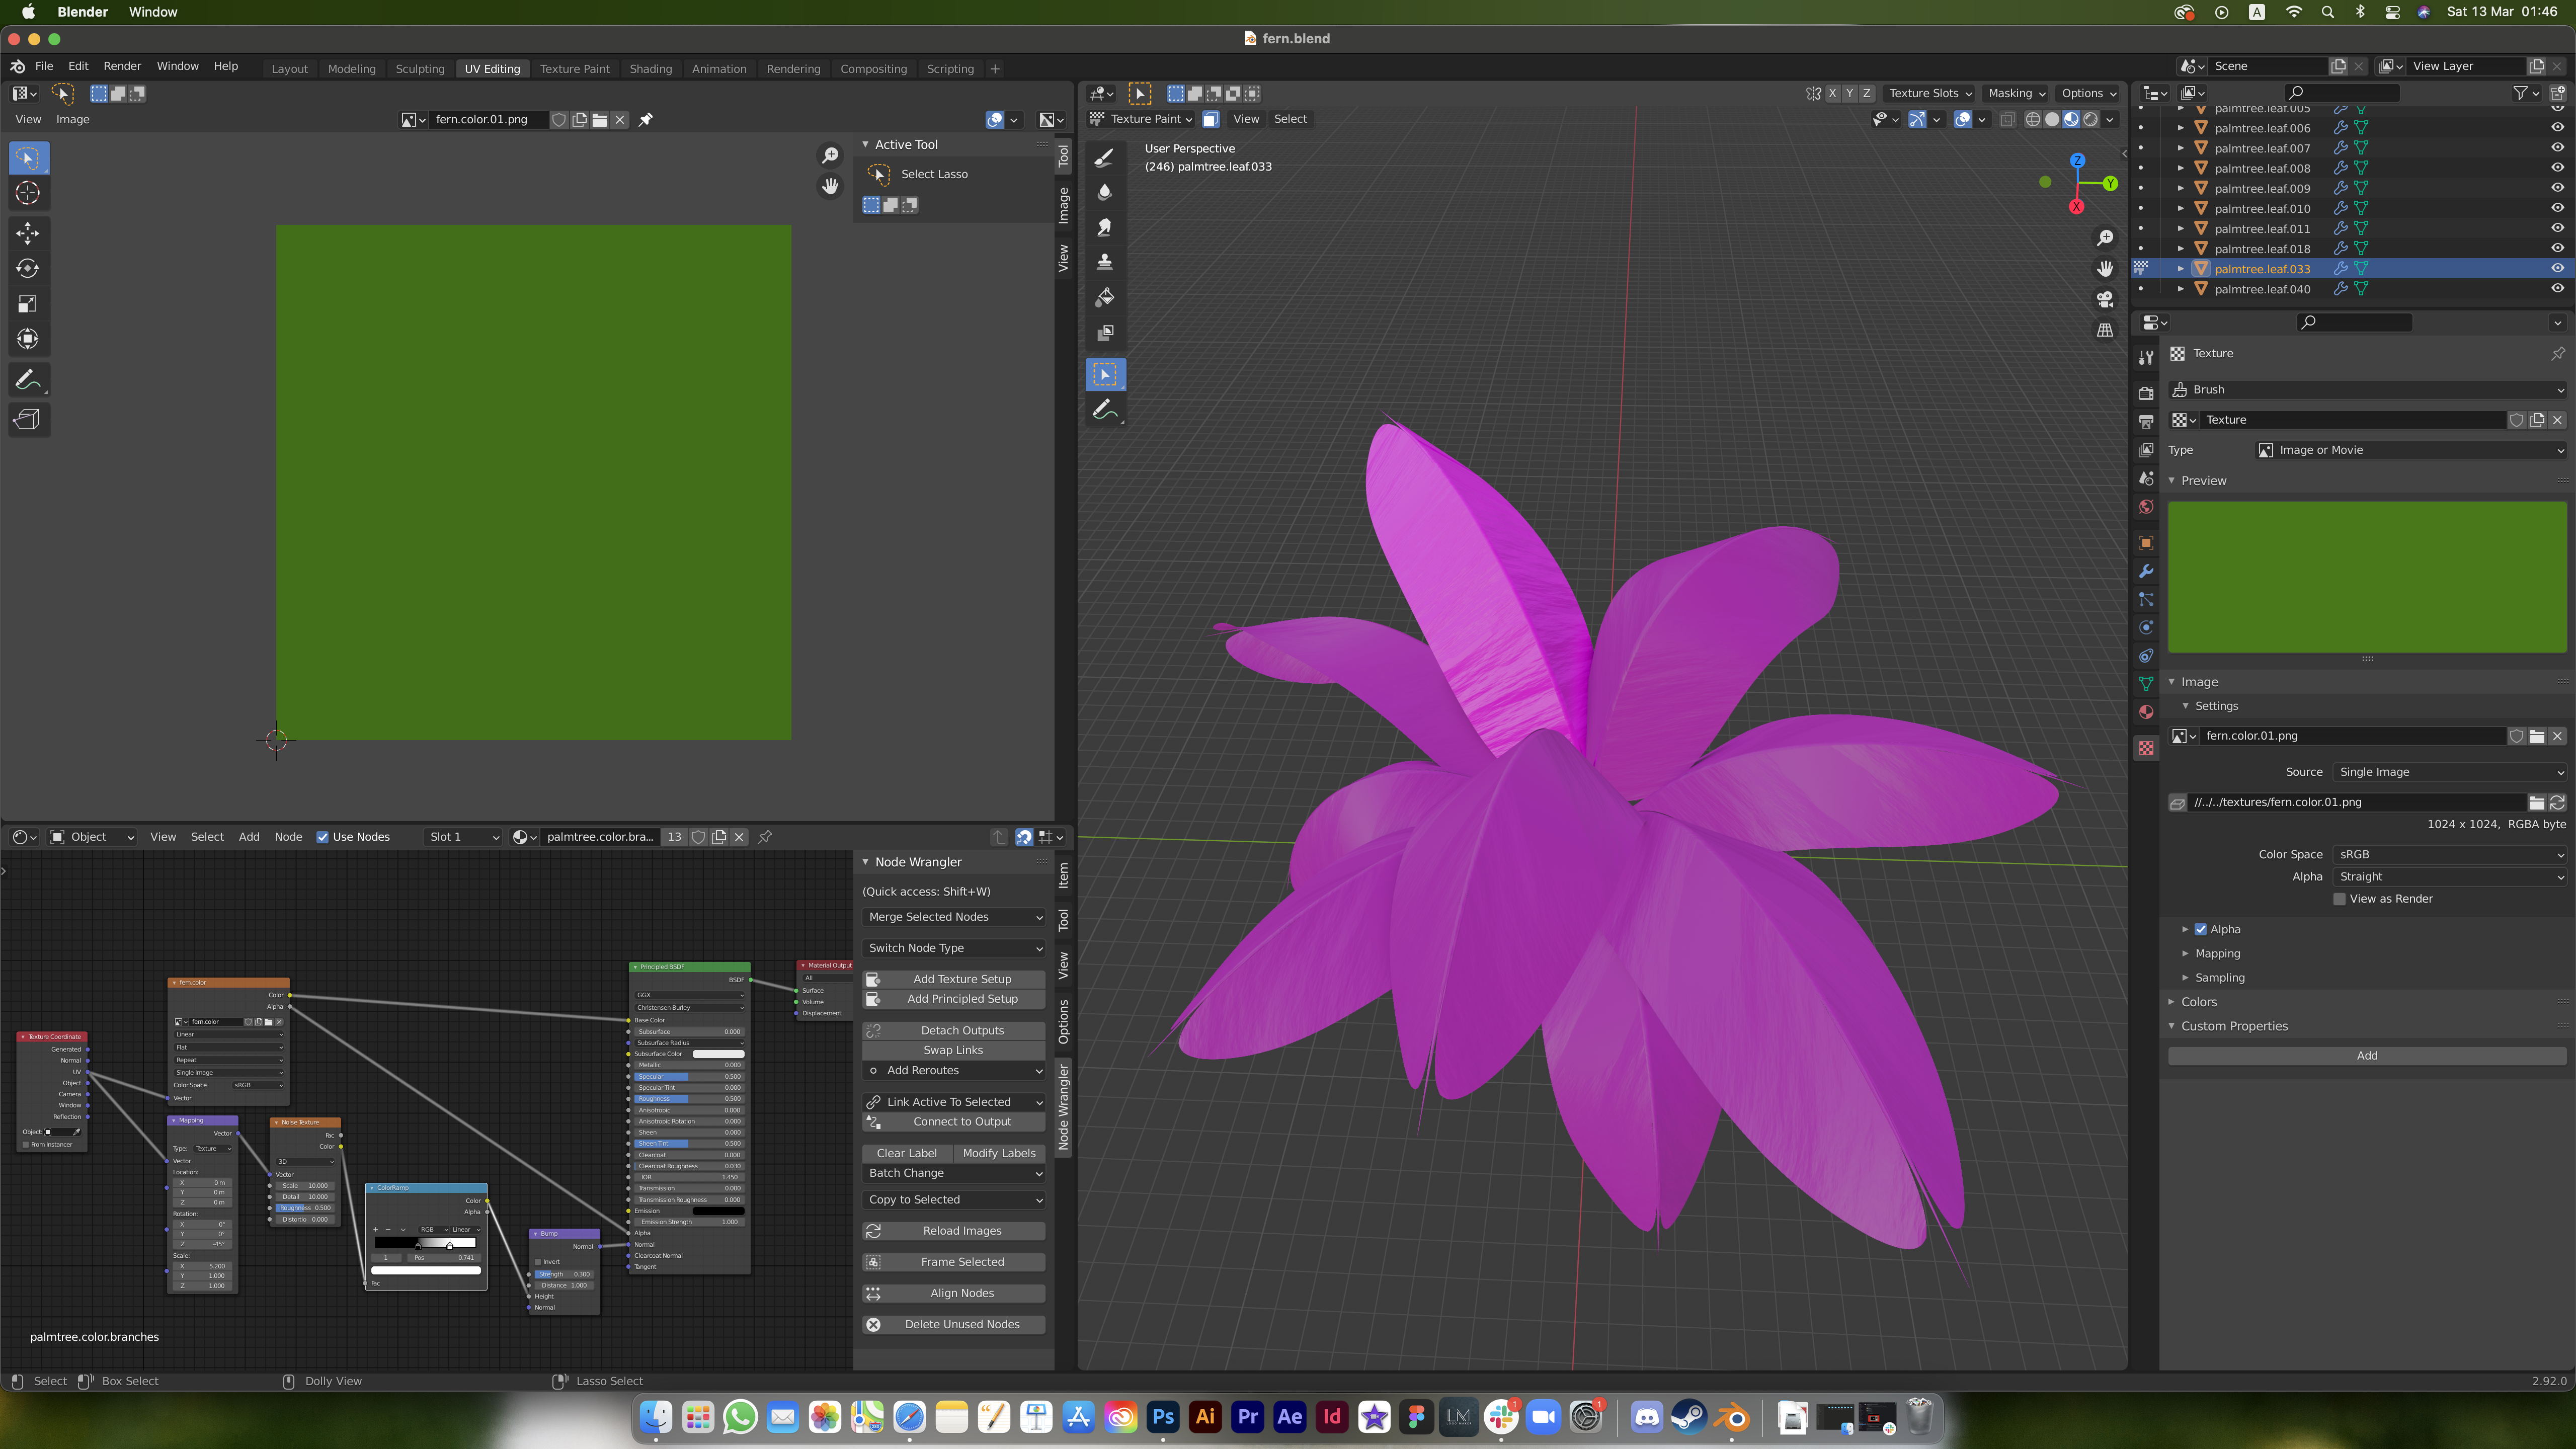Toggle the Use Nodes checkbox
The height and width of the screenshot is (1449, 2576).
[322, 837]
